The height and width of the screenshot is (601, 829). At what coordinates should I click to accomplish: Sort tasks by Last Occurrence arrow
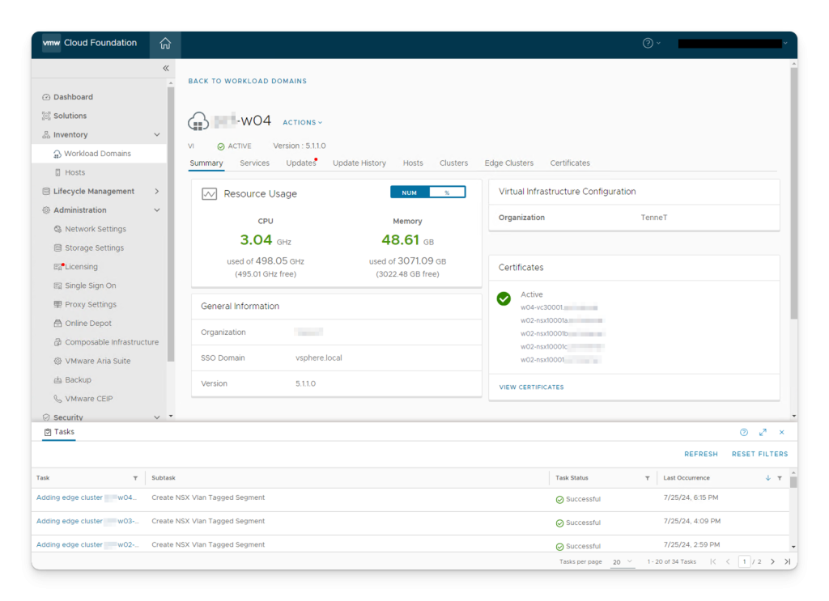pos(767,478)
